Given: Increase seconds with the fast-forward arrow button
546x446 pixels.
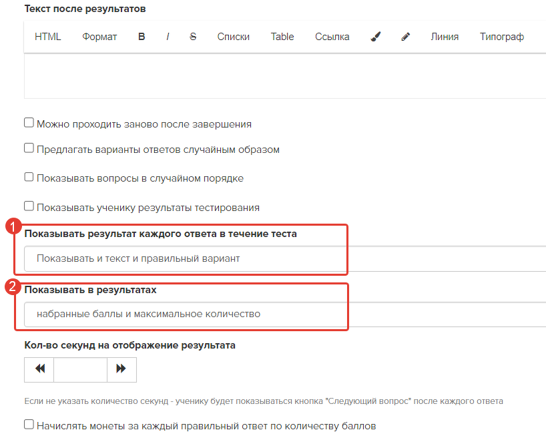Looking at the screenshot, I should point(121,369).
